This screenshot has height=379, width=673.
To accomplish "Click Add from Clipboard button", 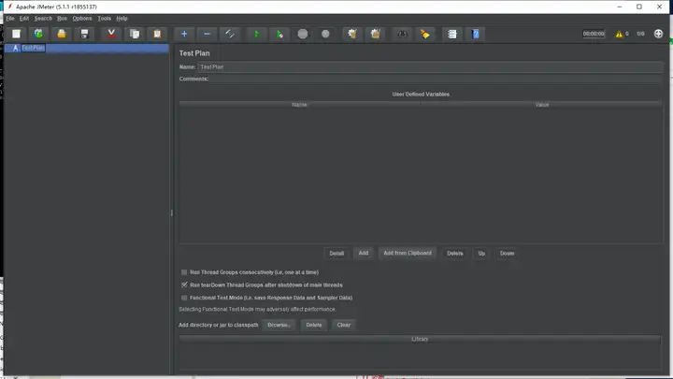I will [x=408, y=253].
